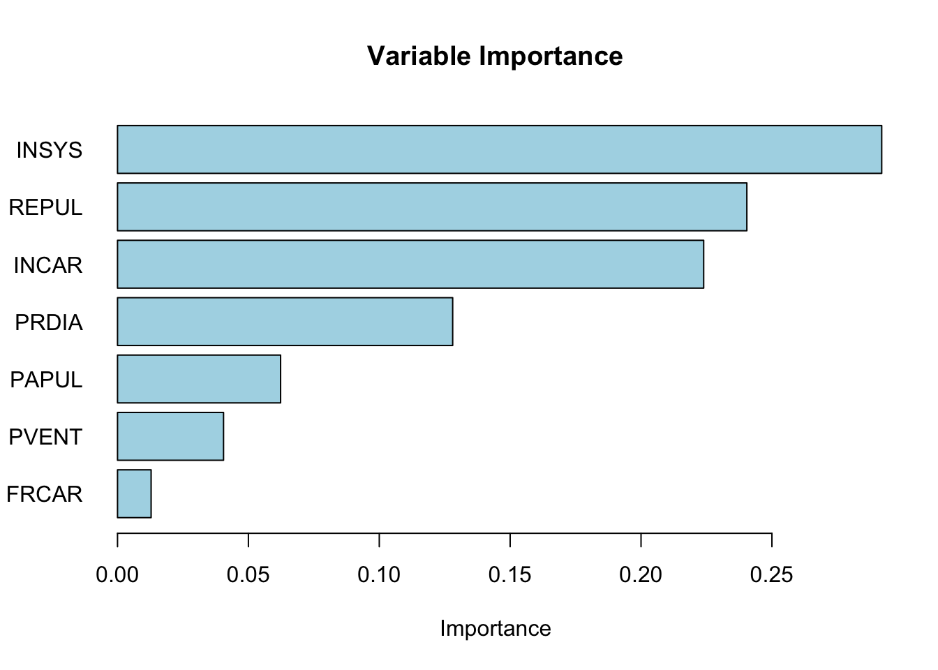Click the PAPUL importance bar
This screenshot has height=670, width=938.
[x=199, y=379]
